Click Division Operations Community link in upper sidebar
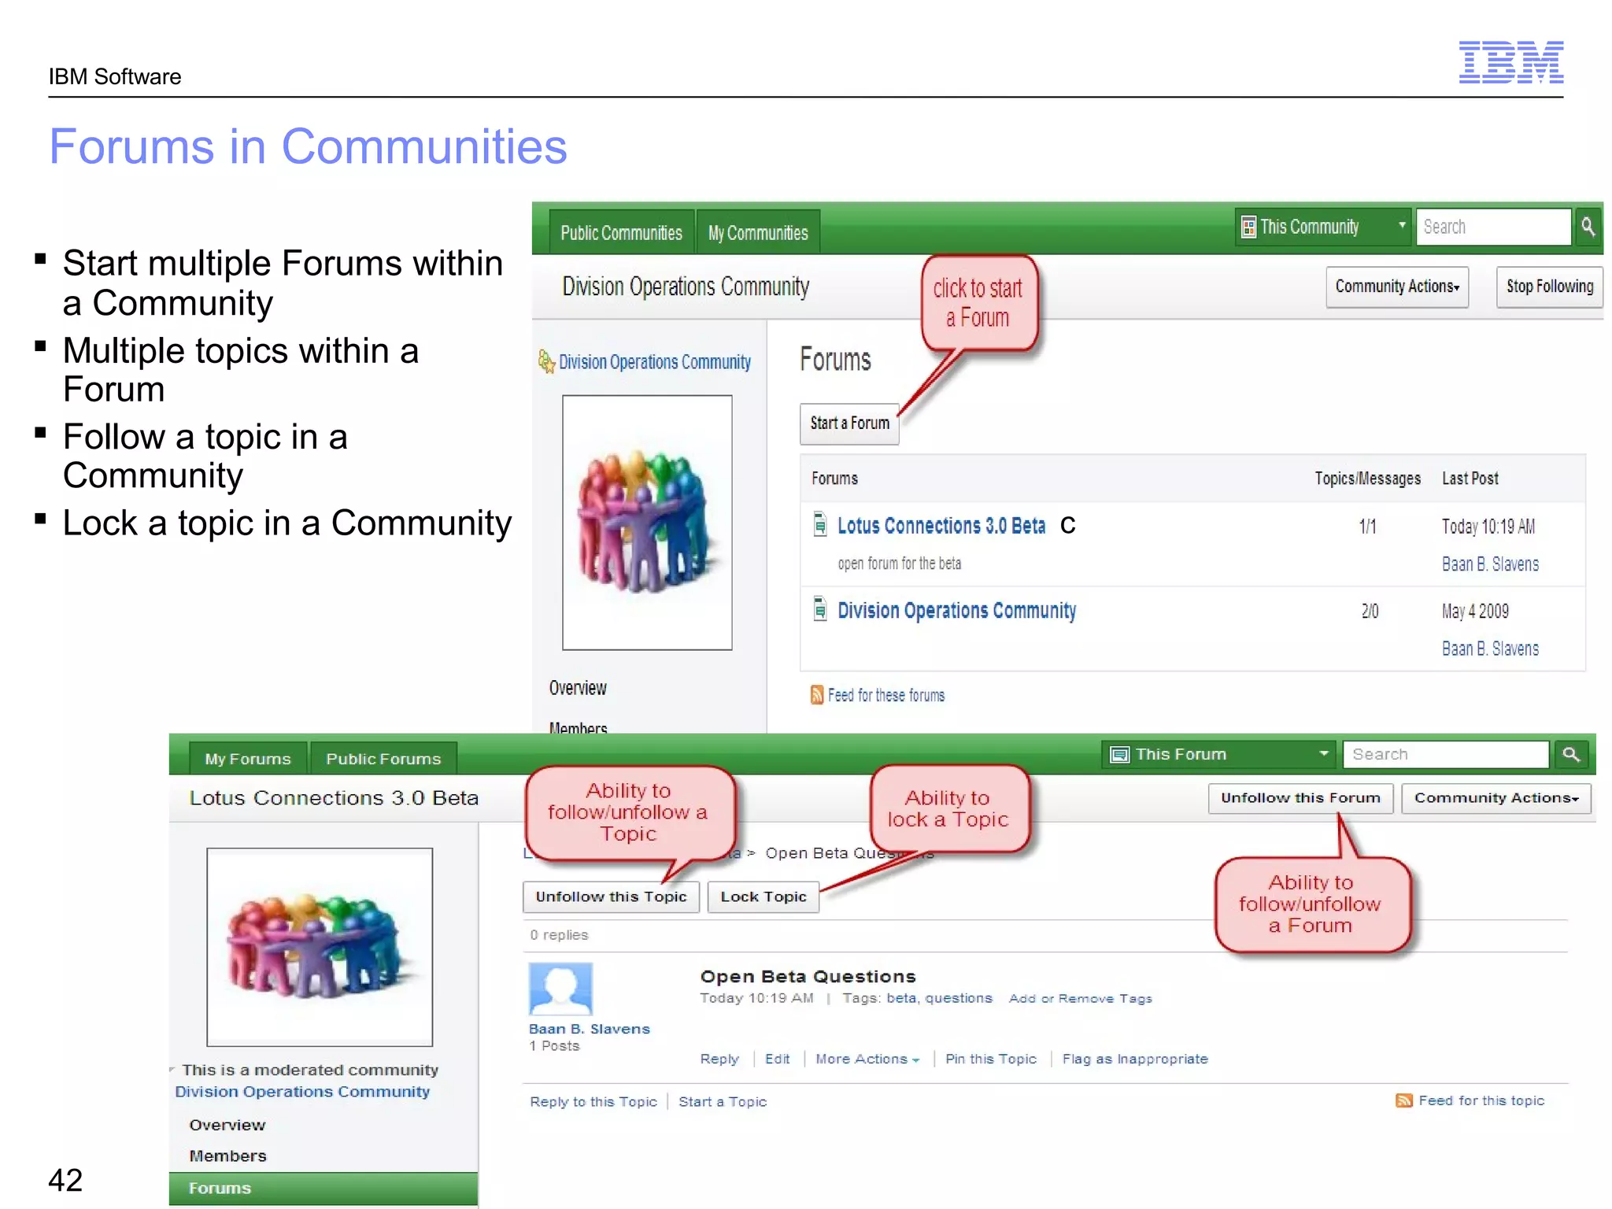Image resolution: width=1612 pixels, height=1209 pixels. click(655, 362)
